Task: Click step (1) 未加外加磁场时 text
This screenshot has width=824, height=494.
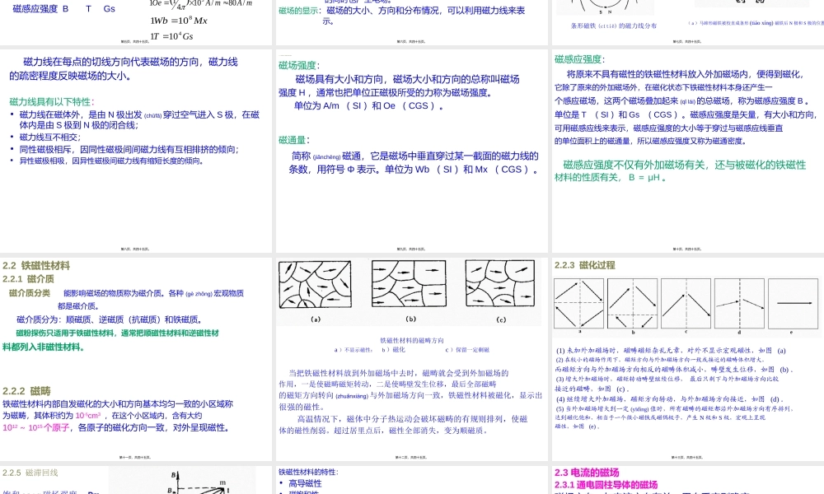Action: 671,350
